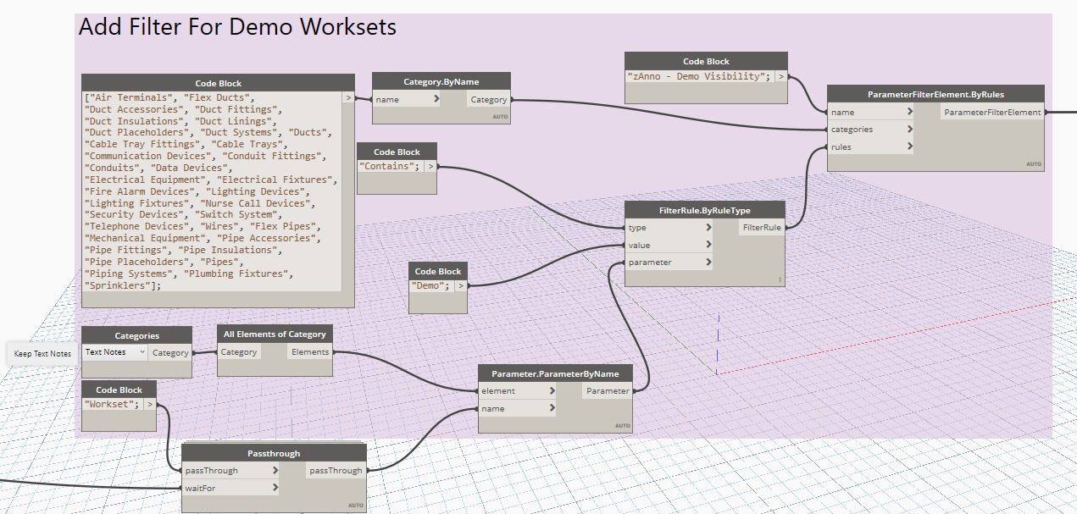Click the output arrow of the "Demo" Code Block

461,285
